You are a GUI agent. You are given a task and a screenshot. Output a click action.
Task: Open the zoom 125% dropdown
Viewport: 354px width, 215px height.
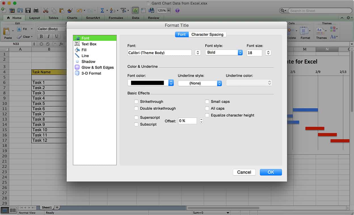(x=164, y=10)
